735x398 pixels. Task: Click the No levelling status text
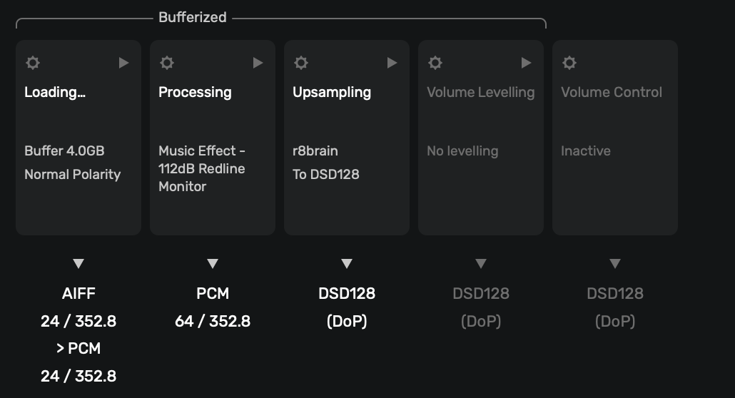(462, 151)
